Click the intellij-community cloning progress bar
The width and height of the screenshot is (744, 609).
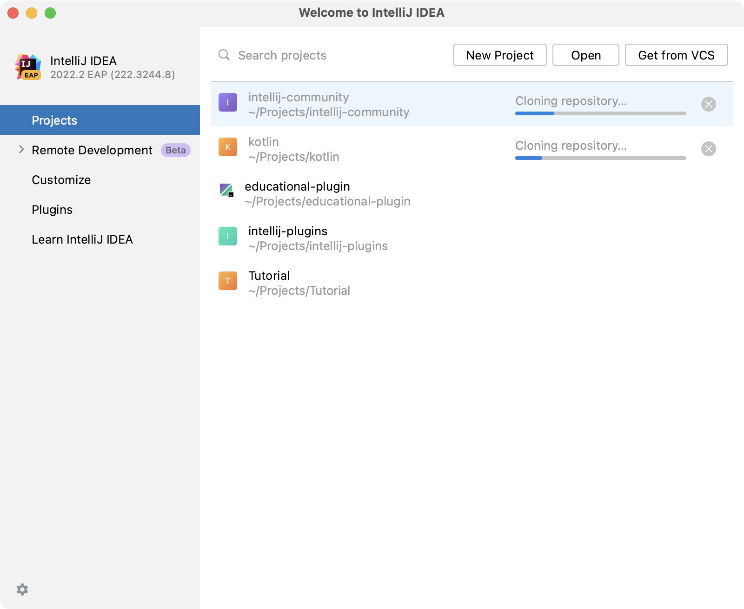click(x=600, y=113)
